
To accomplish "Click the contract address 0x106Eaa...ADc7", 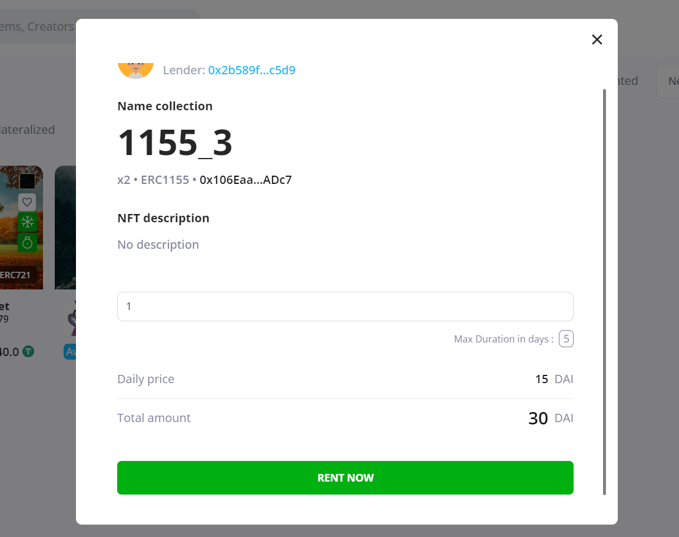I will pos(246,180).
